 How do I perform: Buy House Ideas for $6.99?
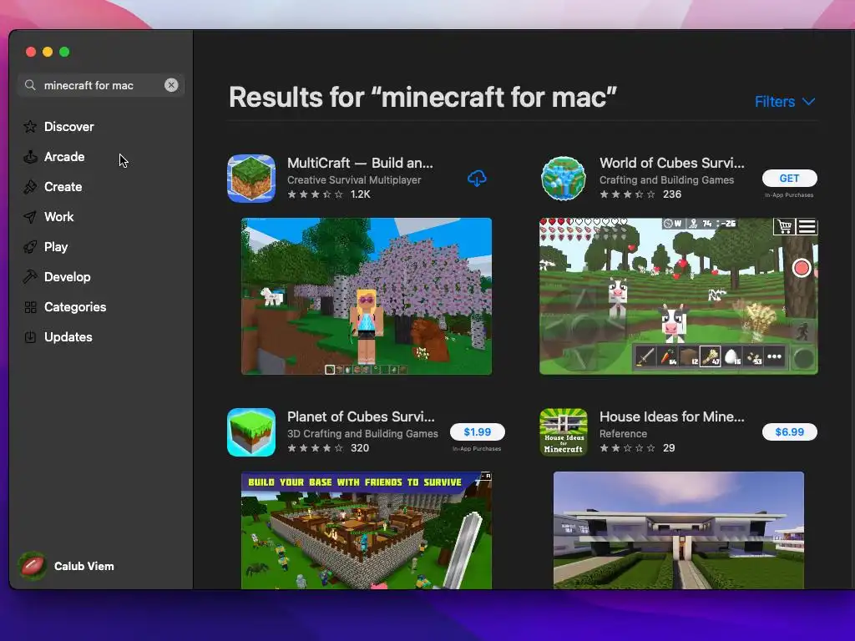pos(789,432)
